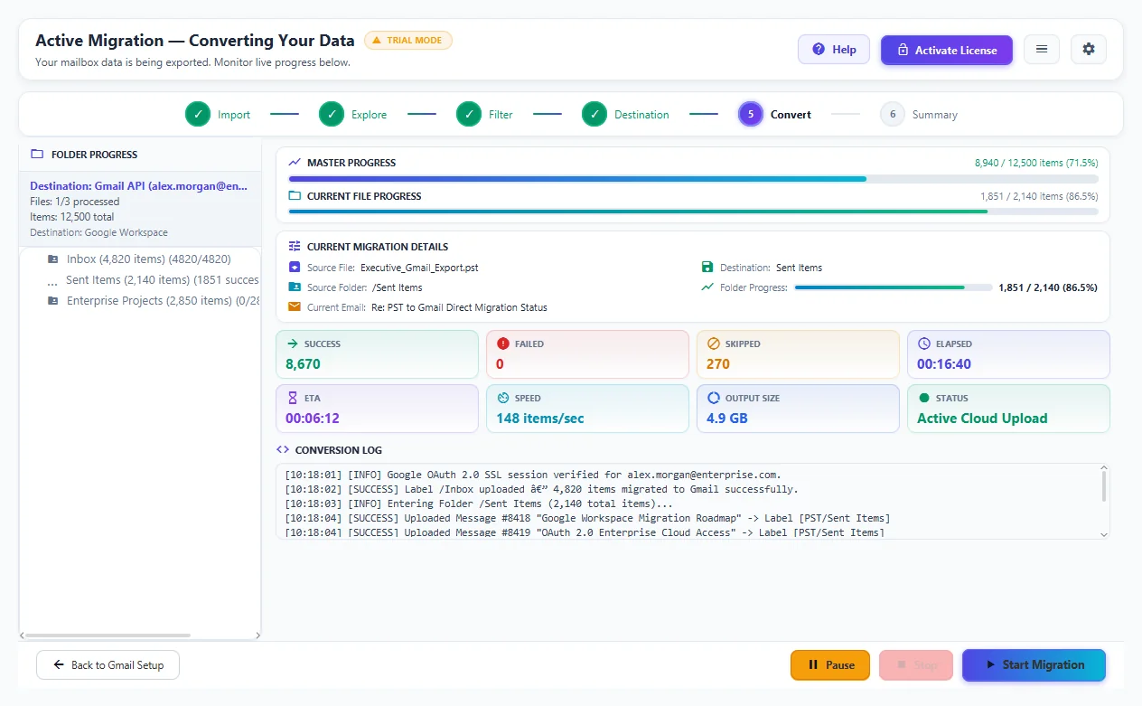Viewport: 1142px width, 706px height.
Task: Click the Current File Progress folder icon
Action: click(x=295, y=196)
